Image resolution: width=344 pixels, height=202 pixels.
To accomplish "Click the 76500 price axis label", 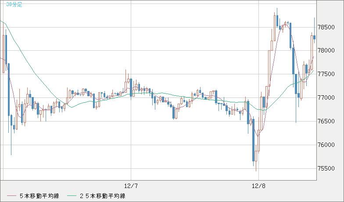I will (x=326, y=122).
